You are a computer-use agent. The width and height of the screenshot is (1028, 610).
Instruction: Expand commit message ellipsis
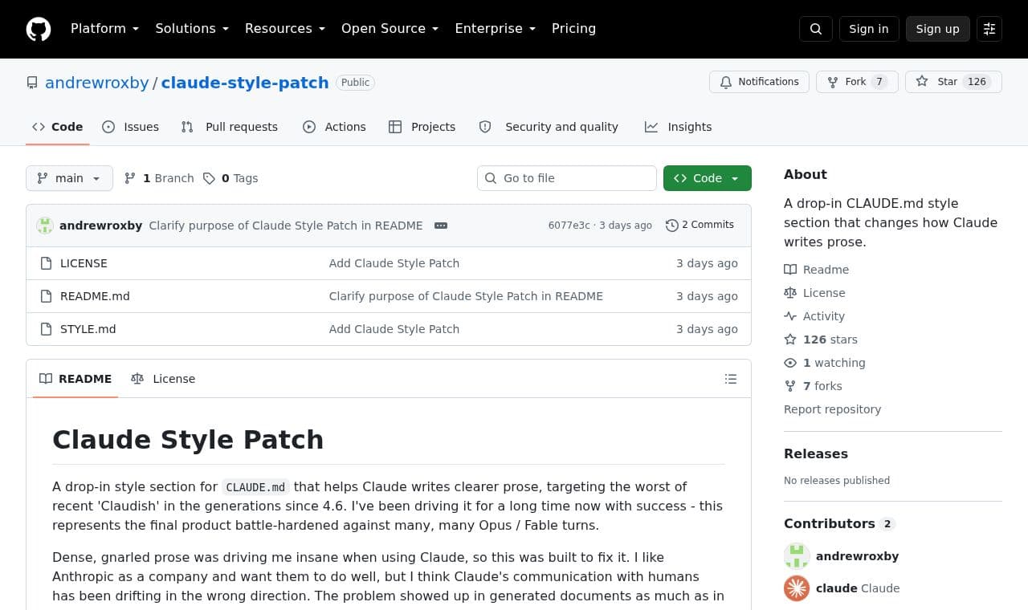click(441, 226)
